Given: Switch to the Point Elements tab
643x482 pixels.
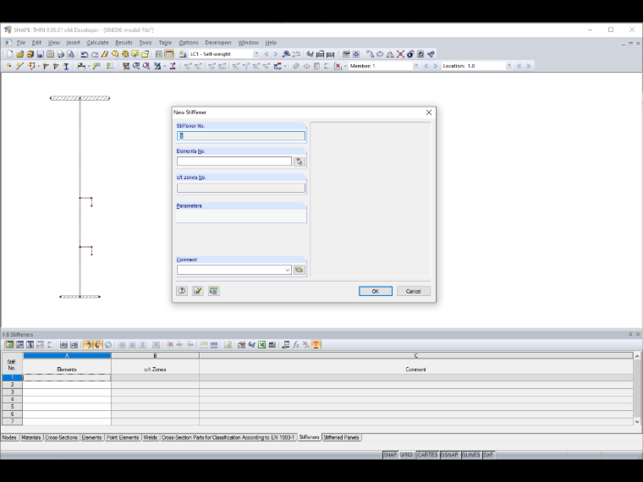Looking at the screenshot, I should coord(123,437).
